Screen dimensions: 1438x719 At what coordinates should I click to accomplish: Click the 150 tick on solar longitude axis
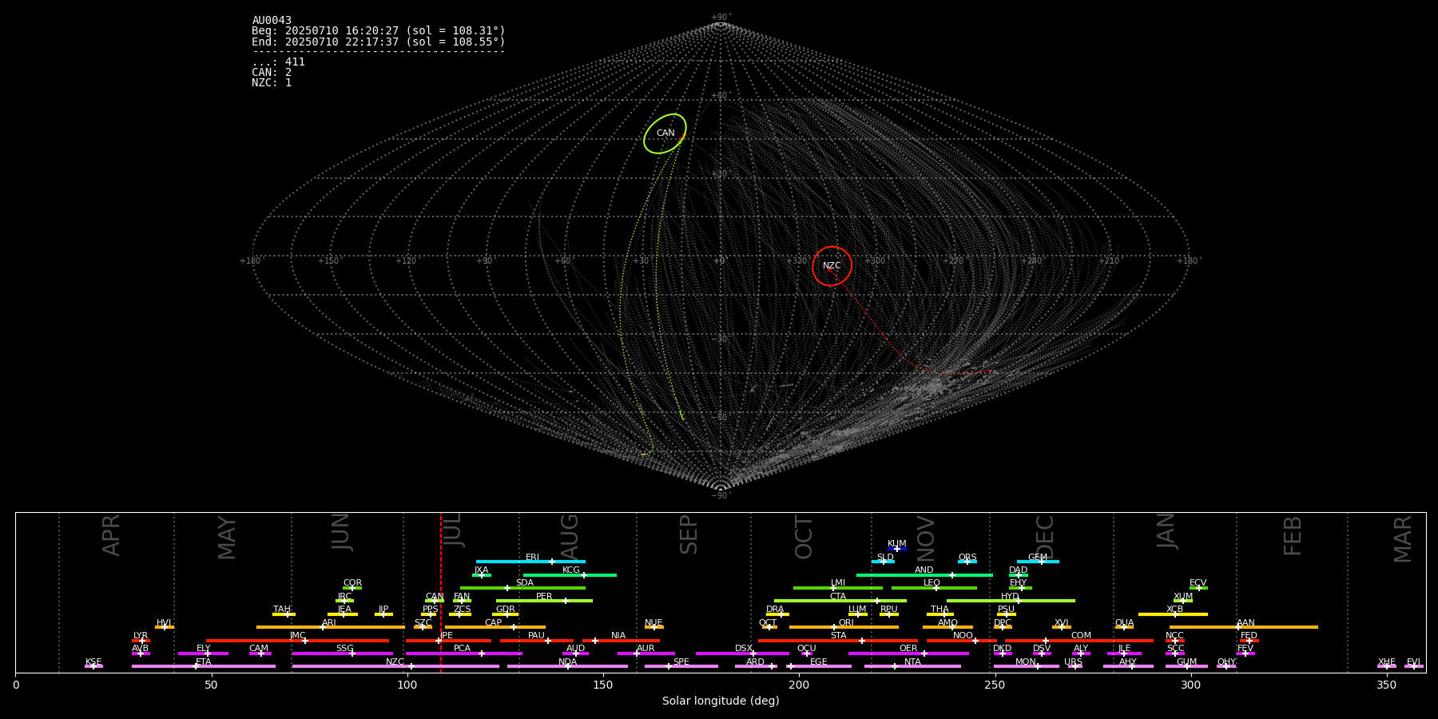[x=603, y=685]
